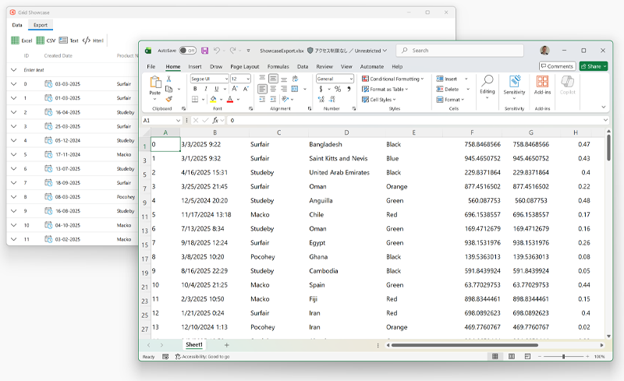Viewport: 624px width, 381px height.
Task: Export grid to CSV in Grid Showcase
Action: 46,41
